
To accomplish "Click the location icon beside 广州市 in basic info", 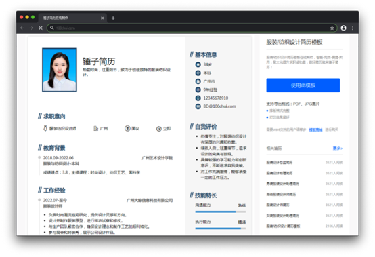I will (198, 81).
